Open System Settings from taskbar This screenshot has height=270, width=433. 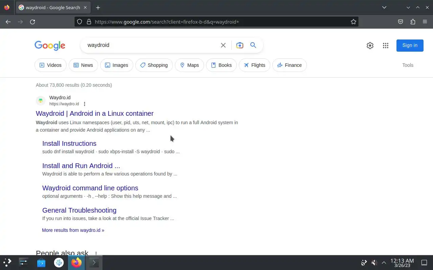[x=24, y=262]
